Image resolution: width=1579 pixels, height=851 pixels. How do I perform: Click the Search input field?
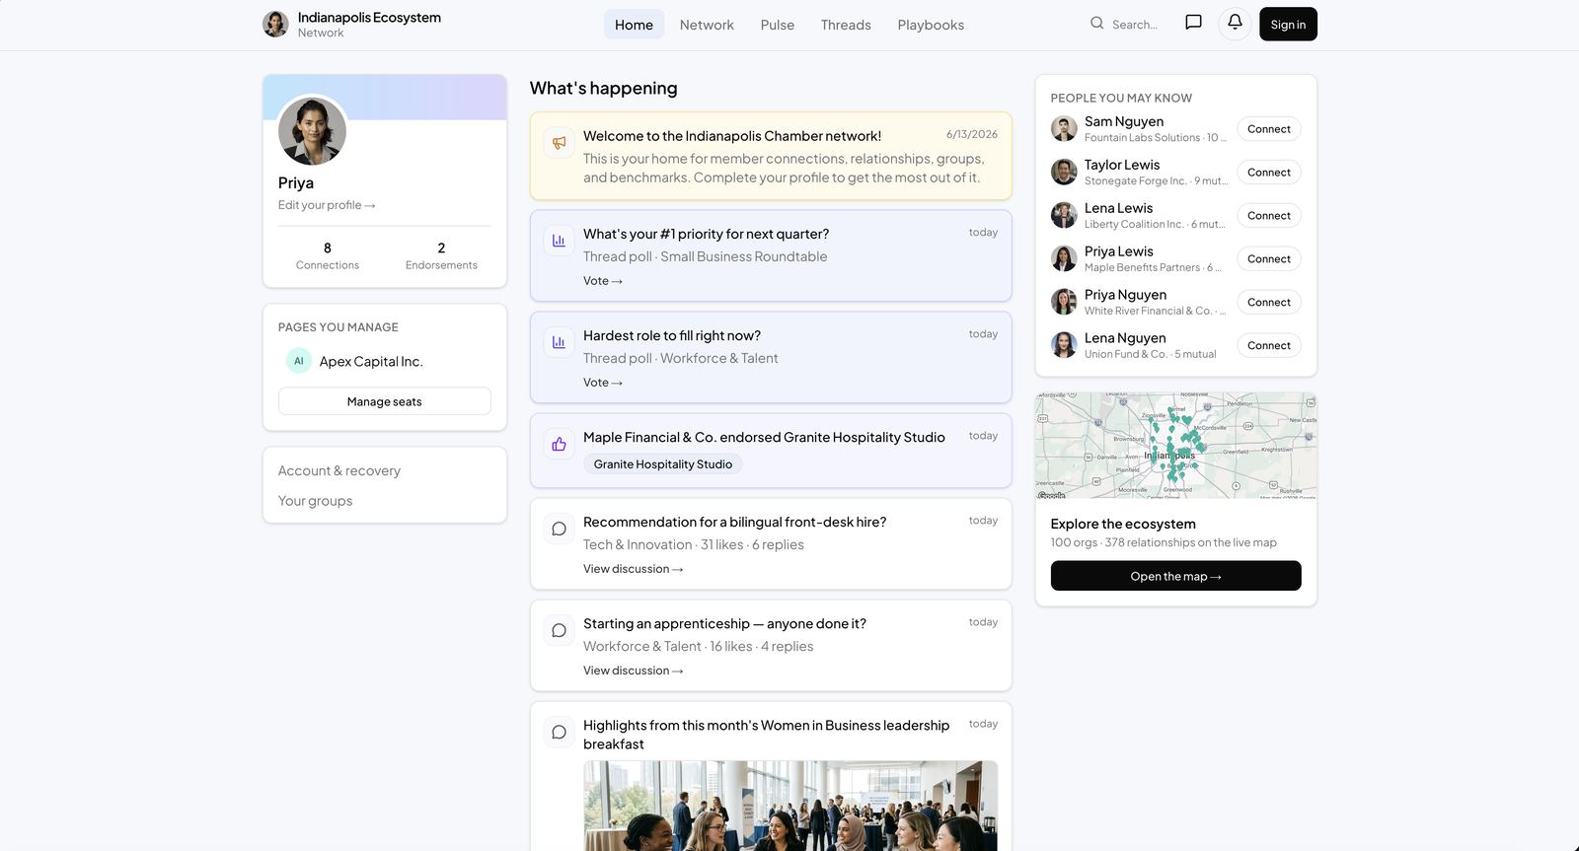(1135, 25)
